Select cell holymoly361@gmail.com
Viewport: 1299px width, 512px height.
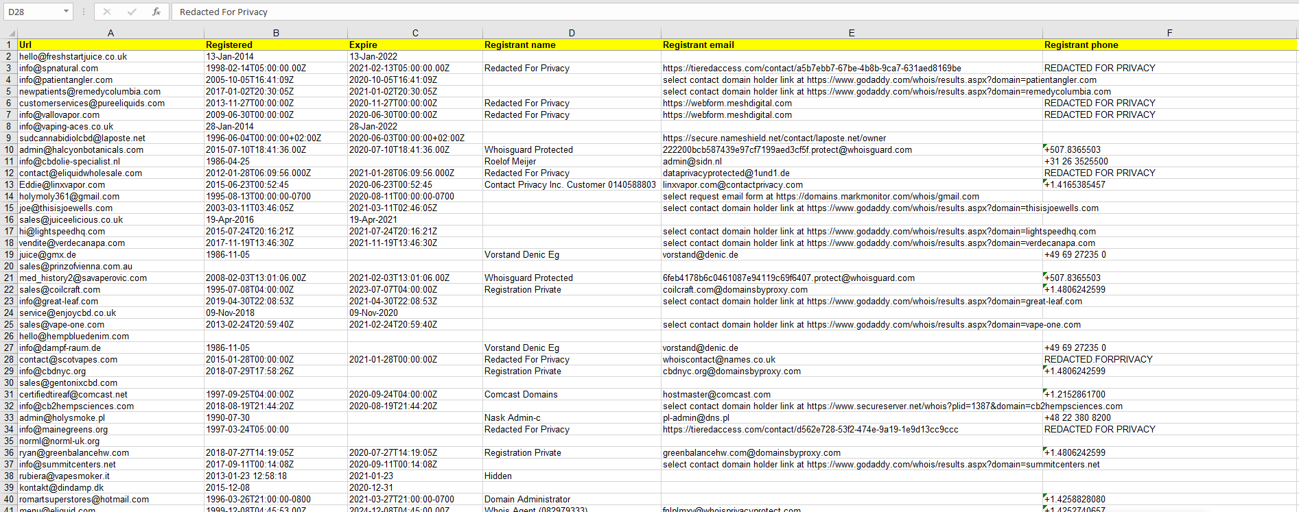coord(110,196)
